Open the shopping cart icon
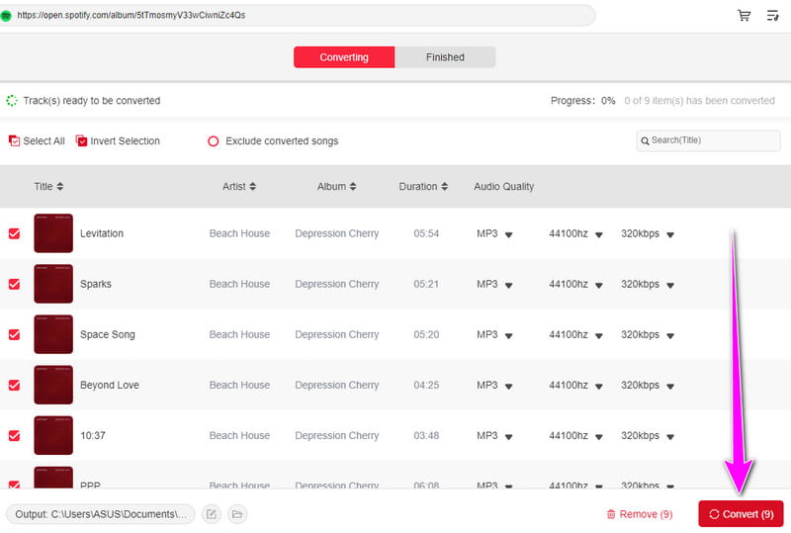 click(x=744, y=16)
